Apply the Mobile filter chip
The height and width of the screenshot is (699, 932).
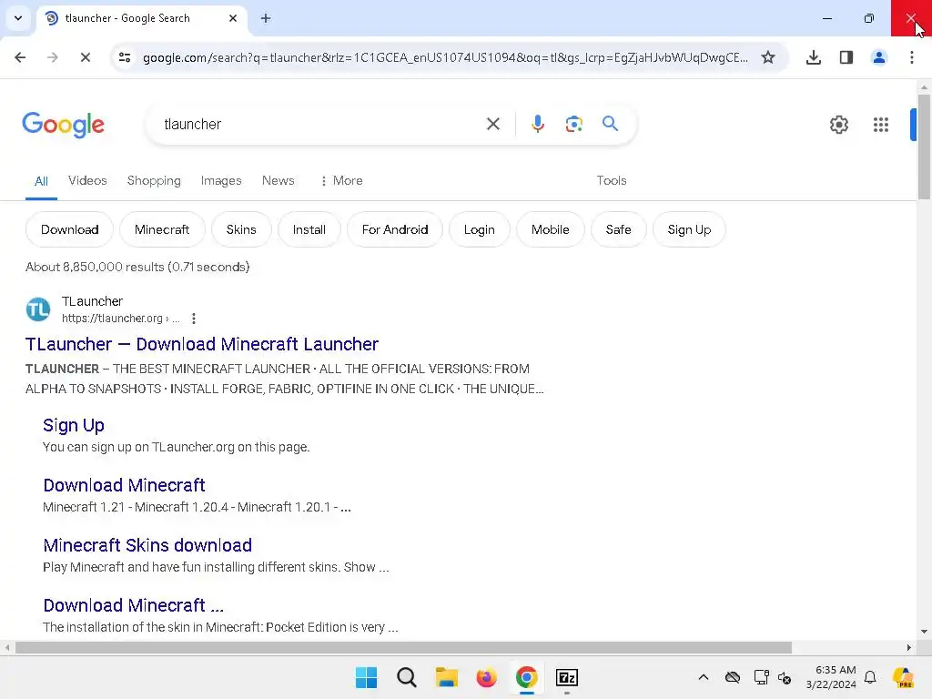(x=550, y=229)
